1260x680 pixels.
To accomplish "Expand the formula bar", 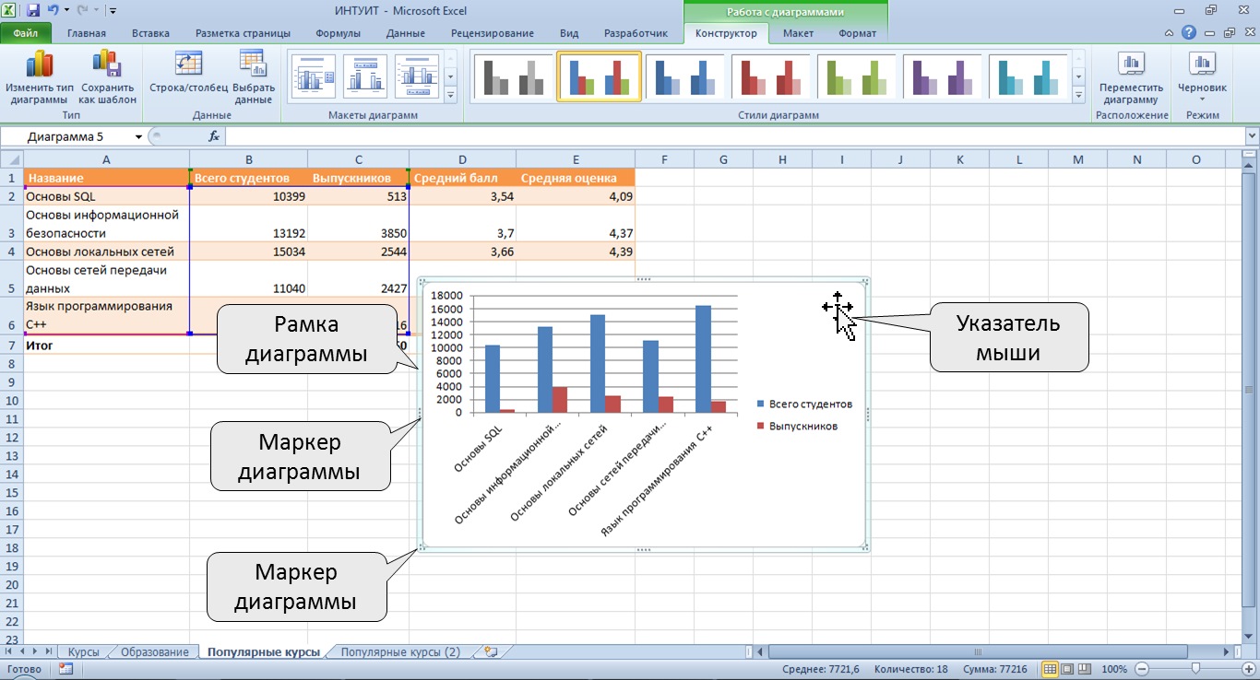I will (1251, 136).
